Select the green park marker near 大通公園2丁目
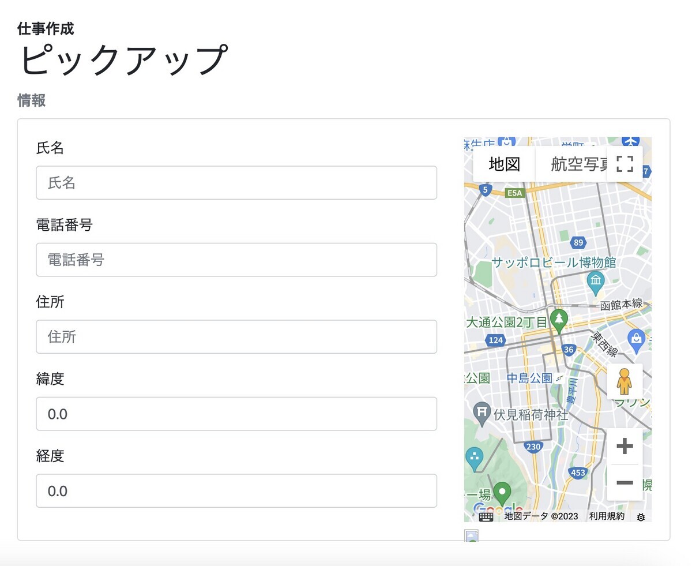Screen dimensions: 692x566 (558, 318)
